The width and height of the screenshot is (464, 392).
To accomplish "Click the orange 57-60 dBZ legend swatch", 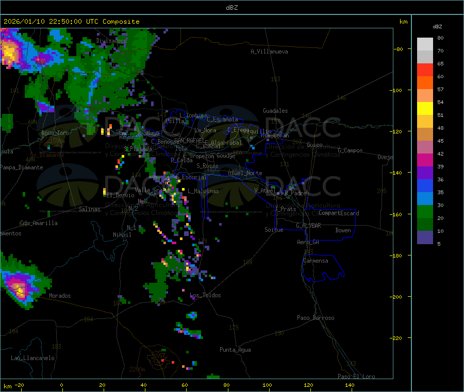I will [425, 83].
